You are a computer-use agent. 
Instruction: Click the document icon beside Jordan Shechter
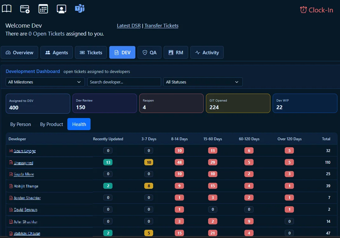coord(11,198)
